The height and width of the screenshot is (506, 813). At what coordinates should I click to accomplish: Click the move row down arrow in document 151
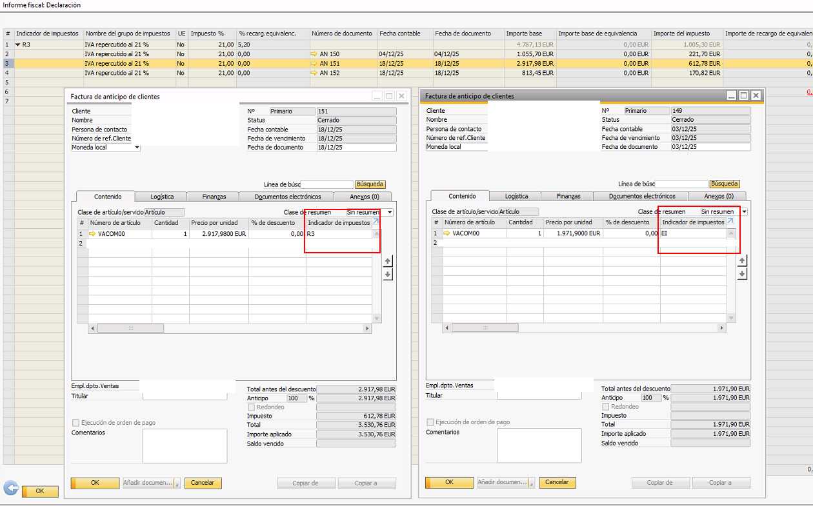point(388,275)
